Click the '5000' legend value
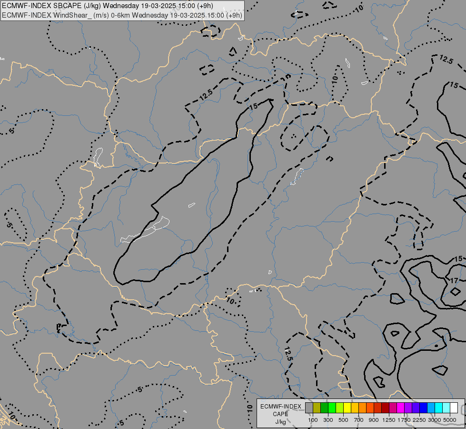Screen dimensions: 466x429 coord(450,420)
